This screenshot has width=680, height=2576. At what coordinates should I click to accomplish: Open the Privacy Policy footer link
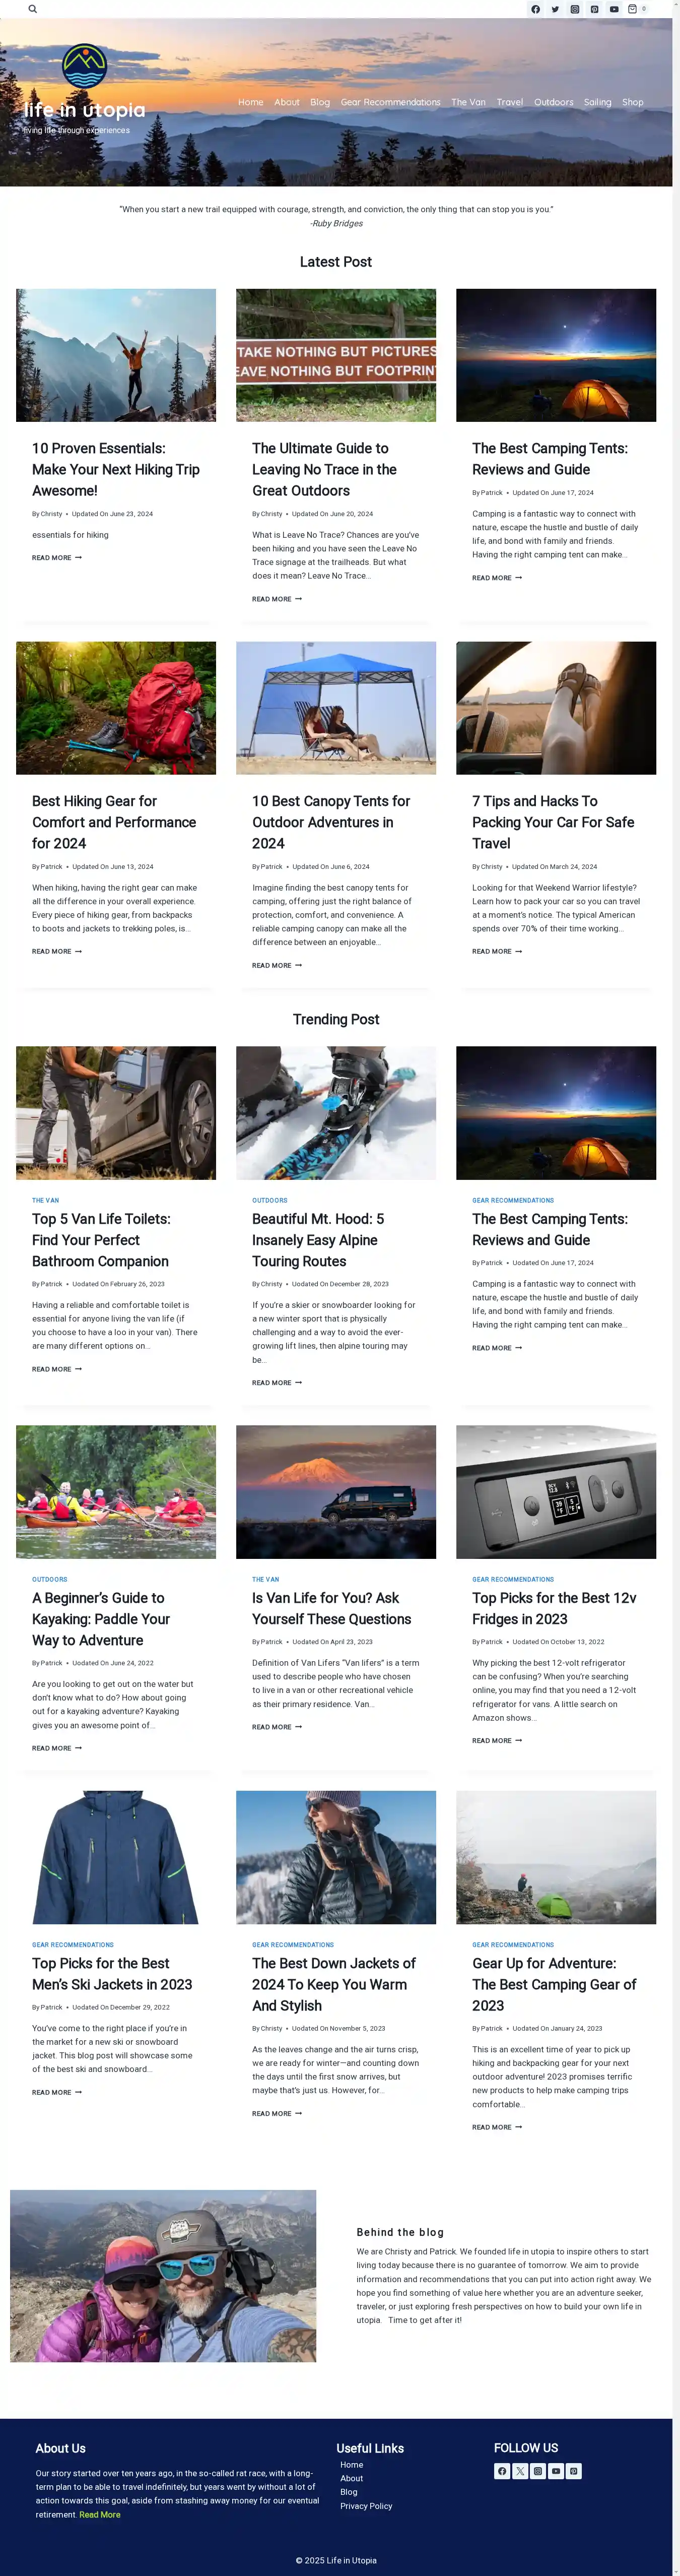pos(366,2505)
